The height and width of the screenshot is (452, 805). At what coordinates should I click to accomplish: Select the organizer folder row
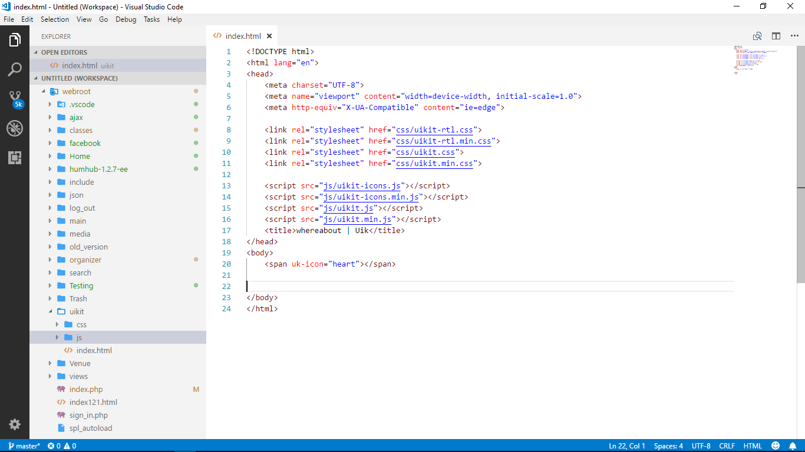[118, 260]
